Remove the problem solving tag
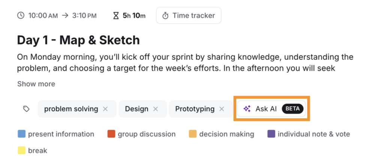The height and width of the screenshot is (162, 384). point(105,109)
